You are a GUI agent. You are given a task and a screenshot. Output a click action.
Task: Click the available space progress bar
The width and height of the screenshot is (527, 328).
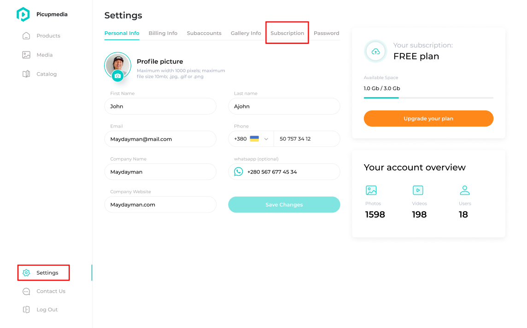[x=428, y=98]
